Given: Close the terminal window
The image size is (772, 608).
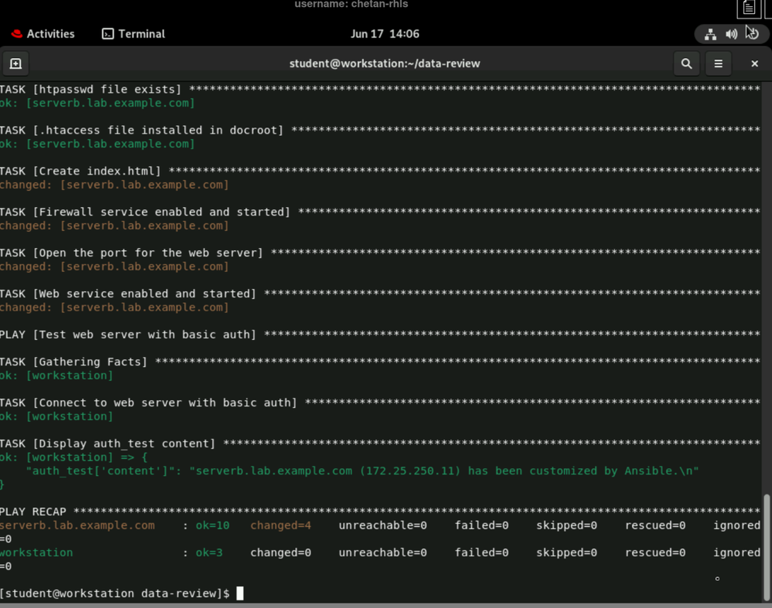Looking at the screenshot, I should (x=754, y=63).
